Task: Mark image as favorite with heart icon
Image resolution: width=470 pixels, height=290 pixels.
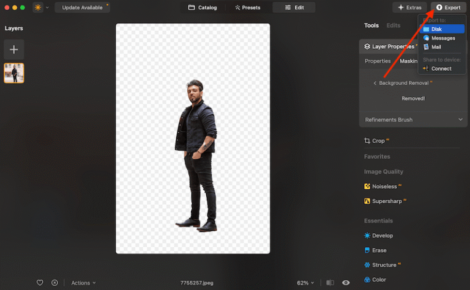Action: [40, 283]
